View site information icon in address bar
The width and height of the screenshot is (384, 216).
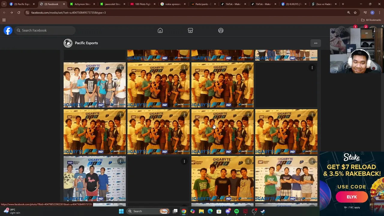27,13
